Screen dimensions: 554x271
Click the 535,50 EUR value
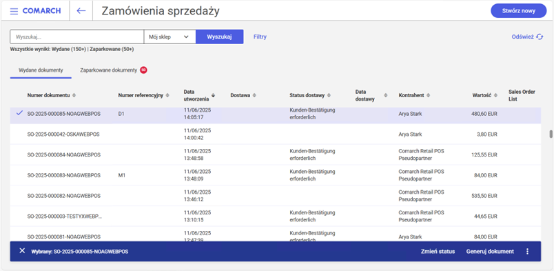pyautogui.click(x=484, y=196)
